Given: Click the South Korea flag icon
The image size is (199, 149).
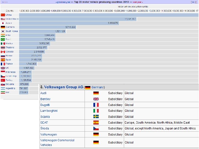Looking at the screenshot, I should [x=3, y=31].
